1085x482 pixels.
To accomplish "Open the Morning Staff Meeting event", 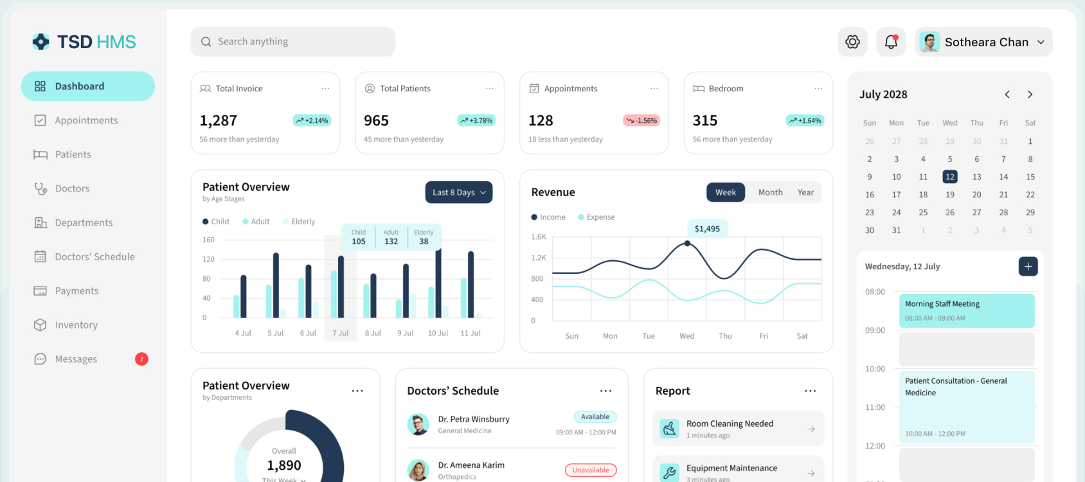I will [x=967, y=310].
